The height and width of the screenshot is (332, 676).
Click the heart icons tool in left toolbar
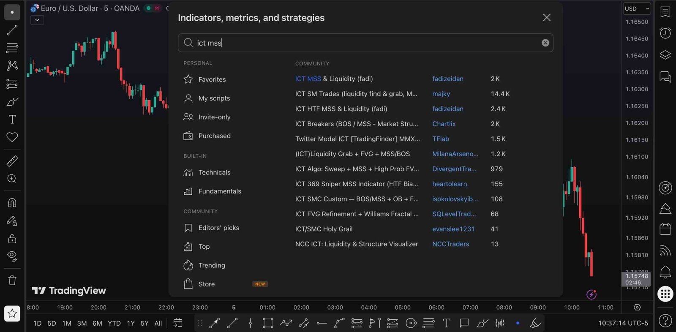pos(12,137)
